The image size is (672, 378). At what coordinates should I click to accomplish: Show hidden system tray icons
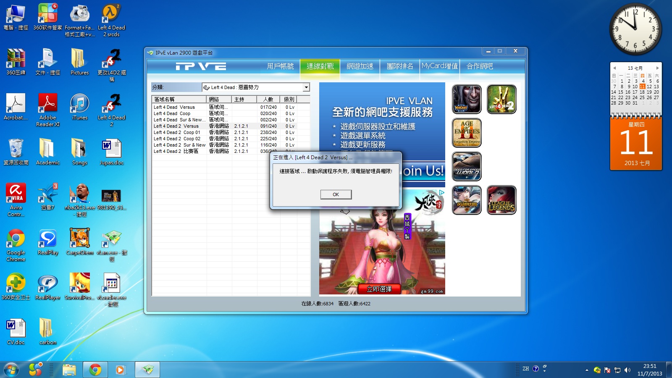pyautogui.click(x=587, y=370)
